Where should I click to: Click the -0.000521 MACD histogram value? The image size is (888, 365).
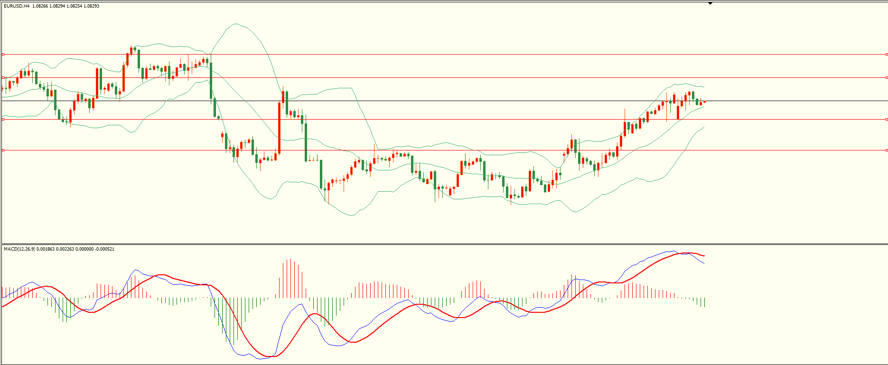[x=104, y=249]
